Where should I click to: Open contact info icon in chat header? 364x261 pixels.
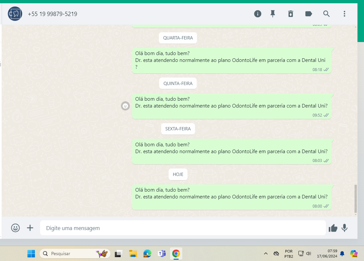click(257, 14)
